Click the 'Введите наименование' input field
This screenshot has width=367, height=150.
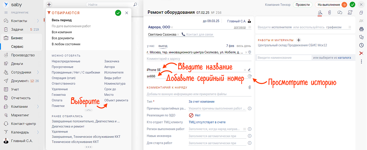click(283, 58)
